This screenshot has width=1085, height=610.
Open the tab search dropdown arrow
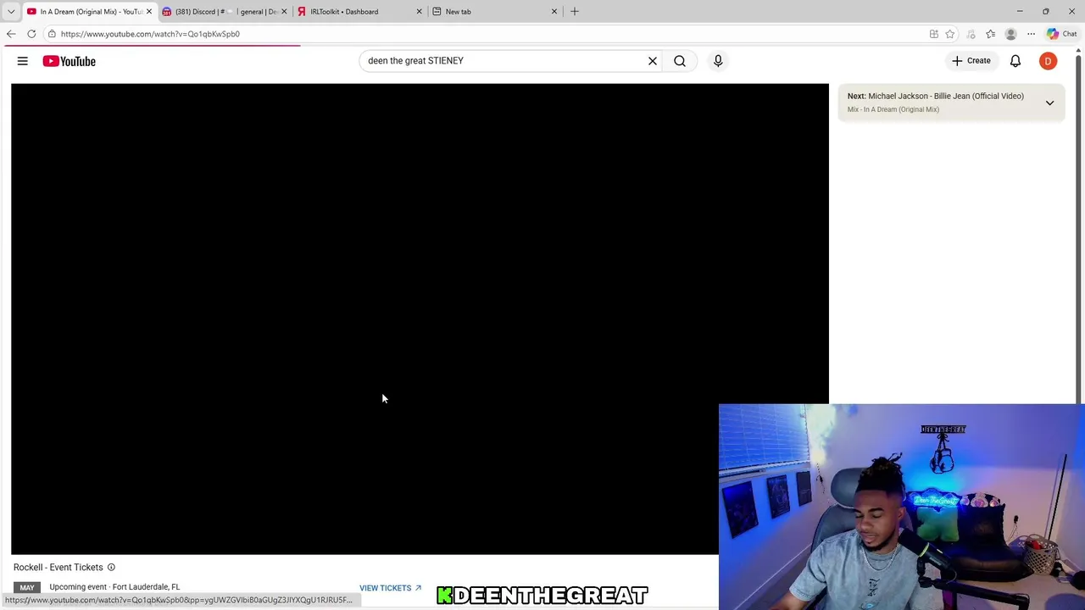pyautogui.click(x=11, y=12)
